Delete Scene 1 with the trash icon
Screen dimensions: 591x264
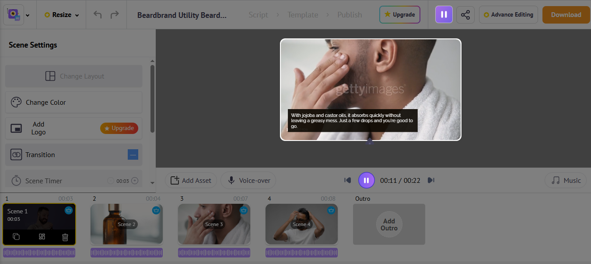click(65, 237)
